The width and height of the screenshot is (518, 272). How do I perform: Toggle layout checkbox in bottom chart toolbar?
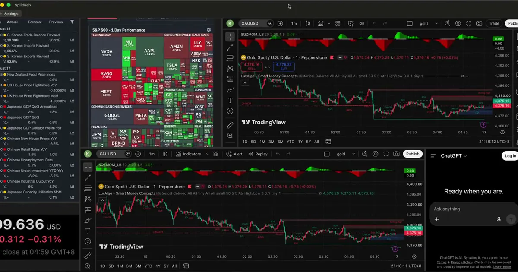pos(327,154)
